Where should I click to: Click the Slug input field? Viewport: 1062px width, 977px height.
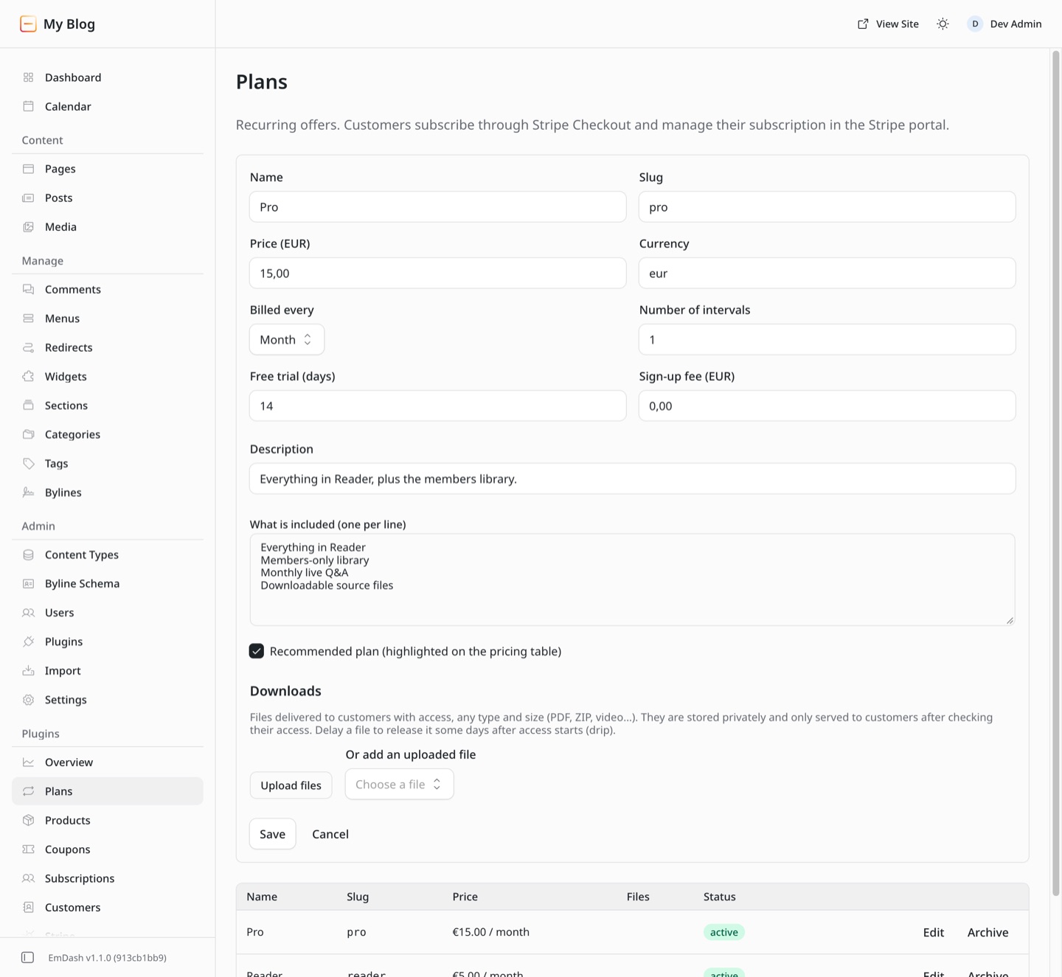click(x=827, y=206)
